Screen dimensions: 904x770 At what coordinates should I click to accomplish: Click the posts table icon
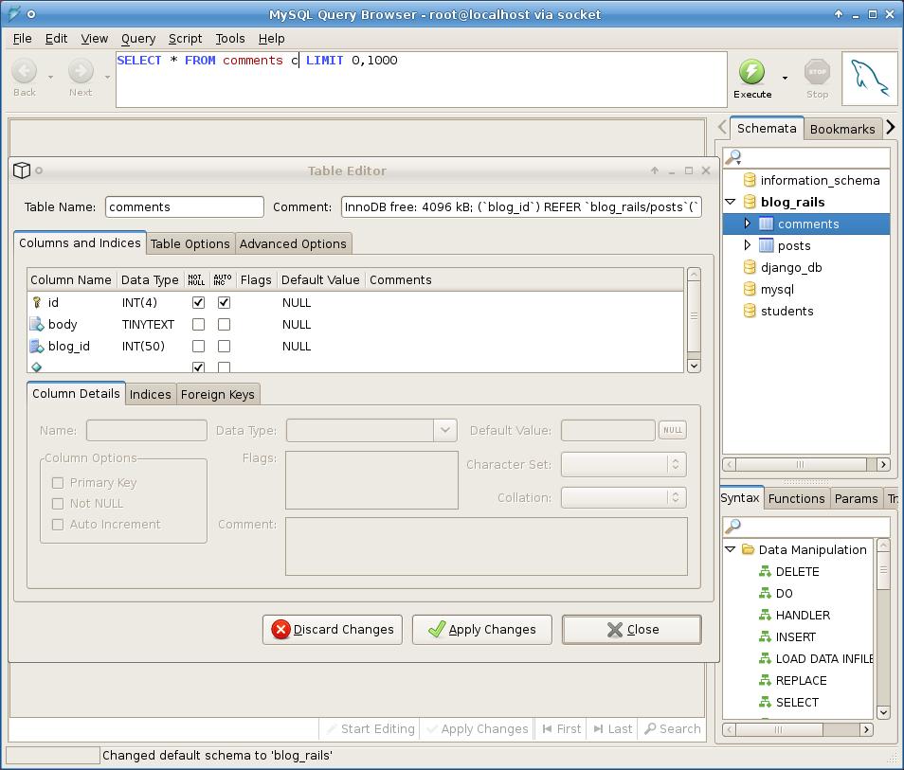(x=766, y=245)
